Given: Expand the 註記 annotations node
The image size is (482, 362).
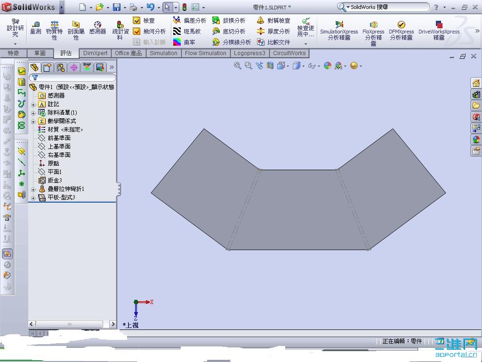Looking at the screenshot, I should click(33, 105).
